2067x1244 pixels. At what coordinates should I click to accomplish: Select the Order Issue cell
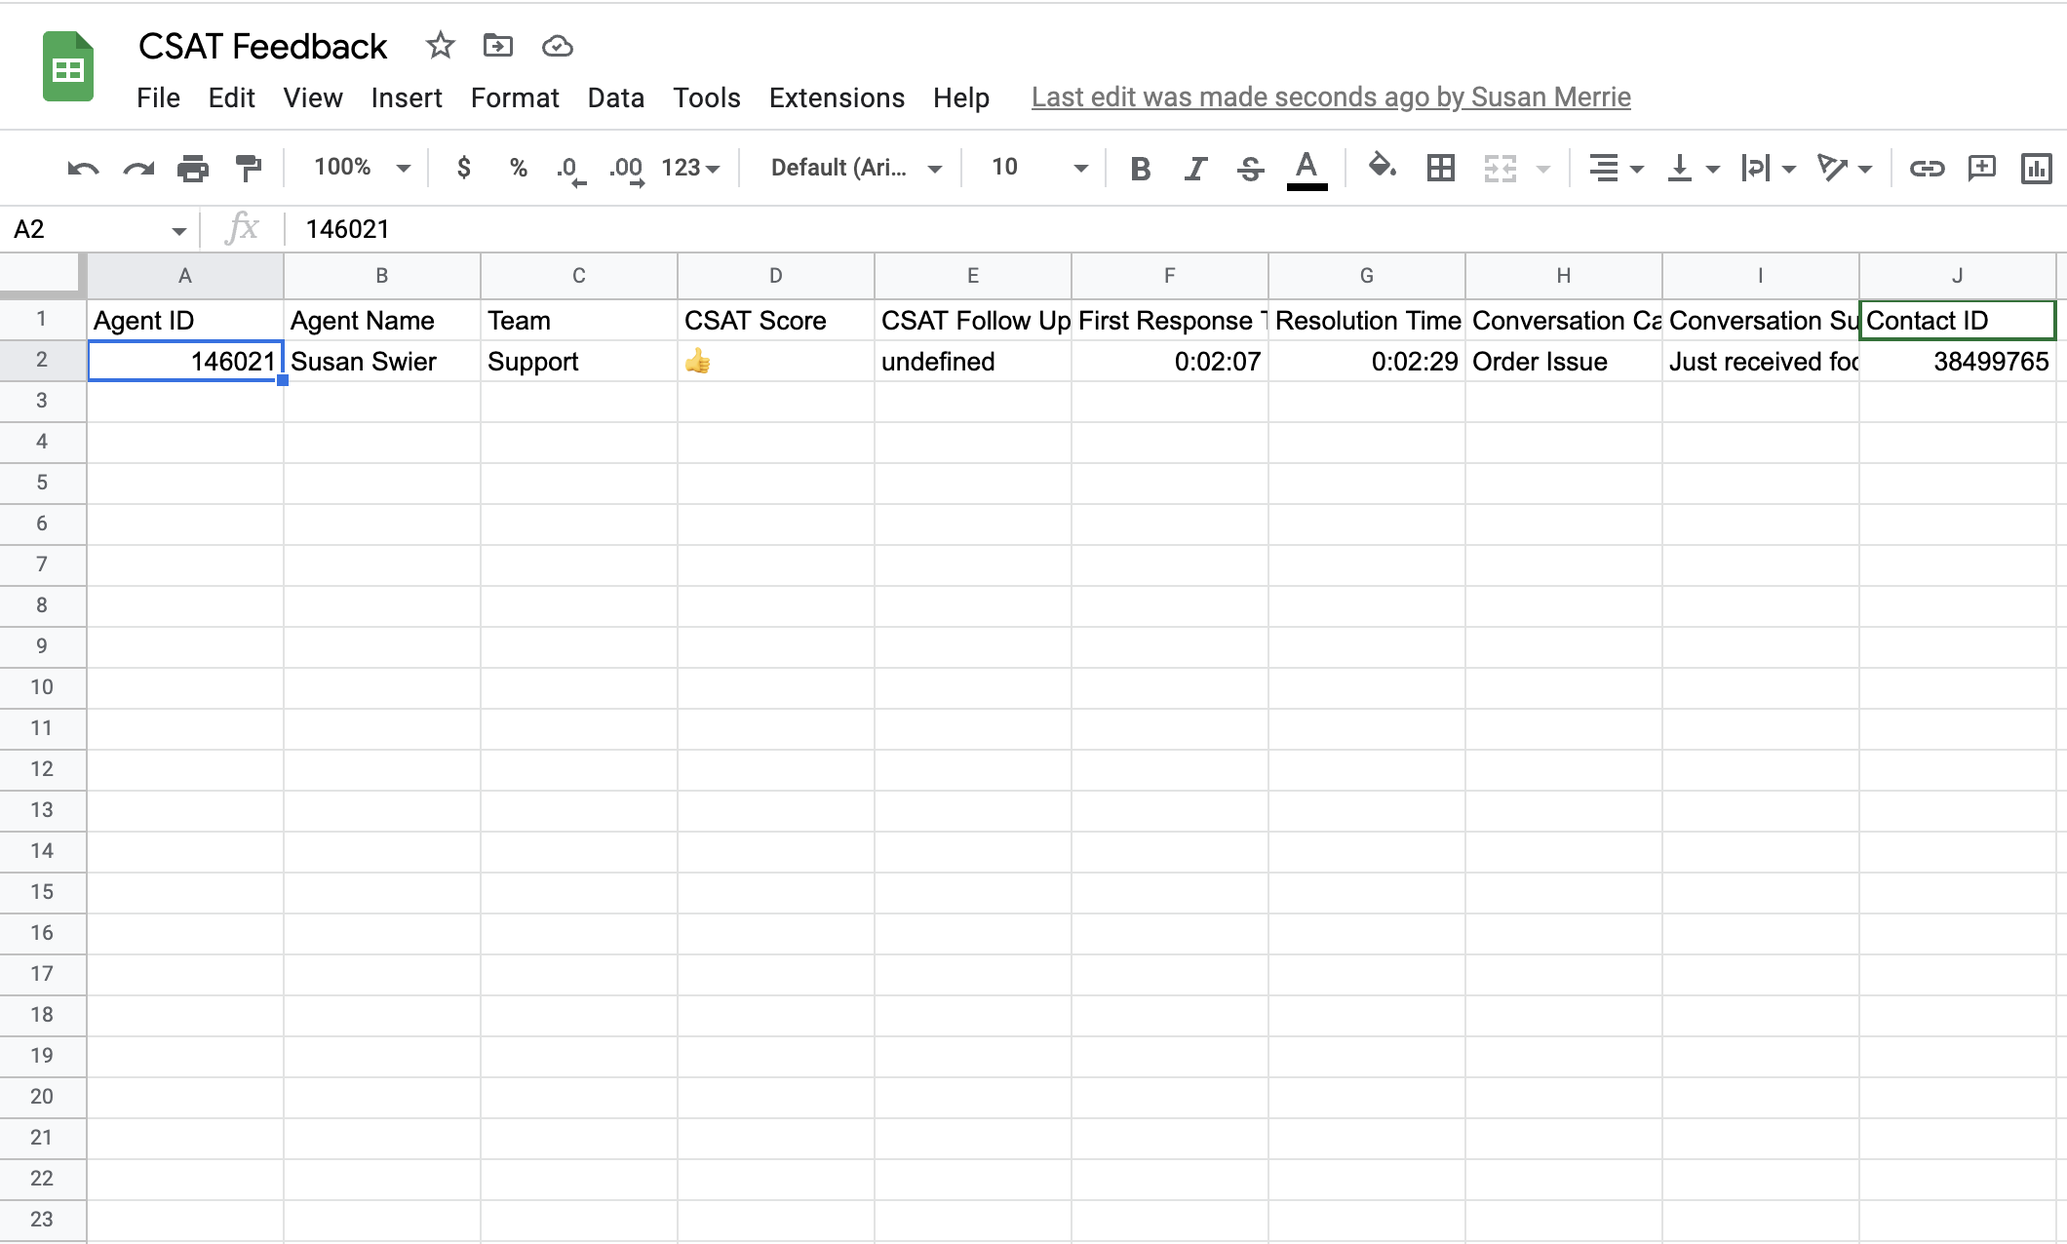click(x=1563, y=362)
